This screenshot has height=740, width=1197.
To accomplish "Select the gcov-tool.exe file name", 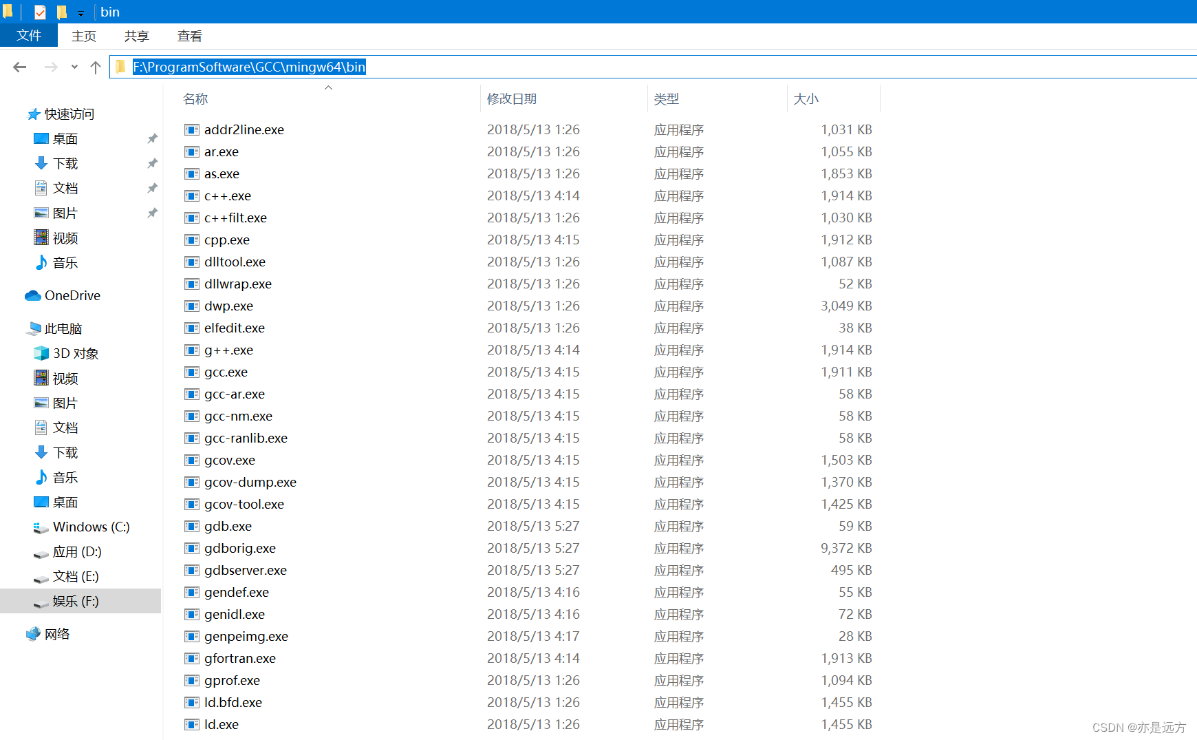I will (x=244, y=504).
